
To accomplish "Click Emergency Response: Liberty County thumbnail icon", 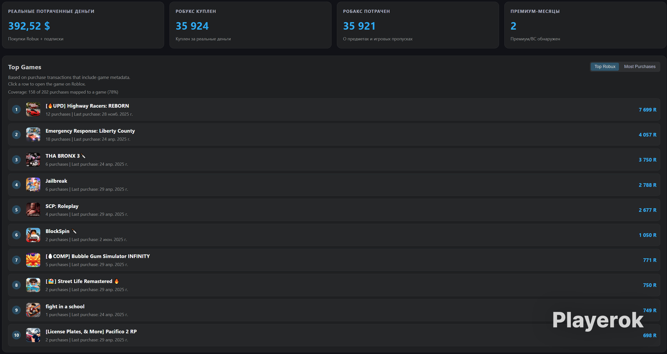I will [x=33, y=135].
